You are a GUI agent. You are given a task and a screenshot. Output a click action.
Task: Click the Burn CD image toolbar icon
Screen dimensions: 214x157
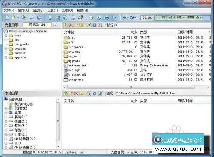80,18
